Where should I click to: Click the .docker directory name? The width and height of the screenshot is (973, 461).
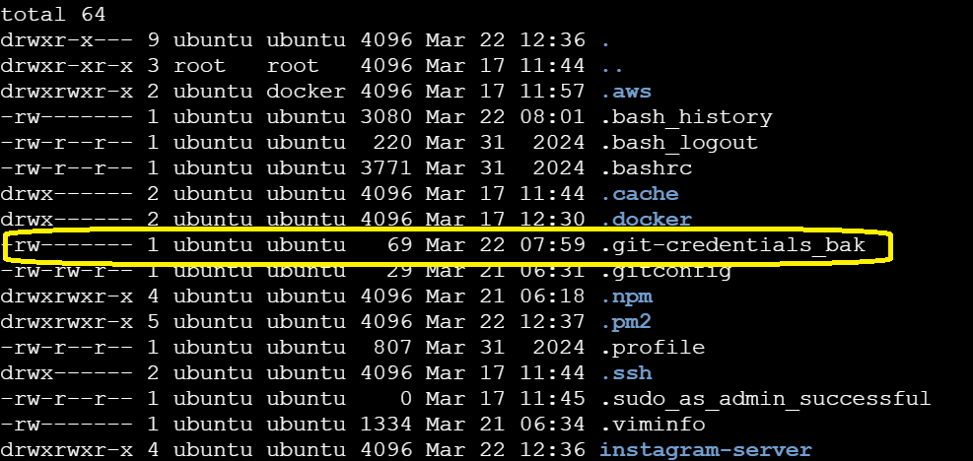(646, 219)
